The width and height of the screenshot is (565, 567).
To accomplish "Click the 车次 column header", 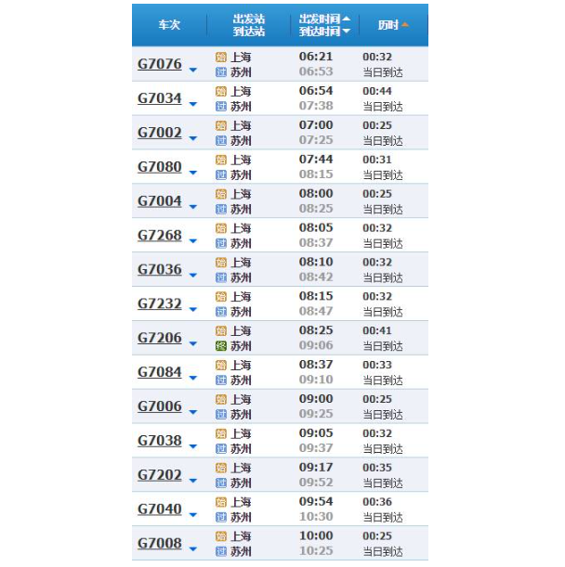I will (169, 25).
